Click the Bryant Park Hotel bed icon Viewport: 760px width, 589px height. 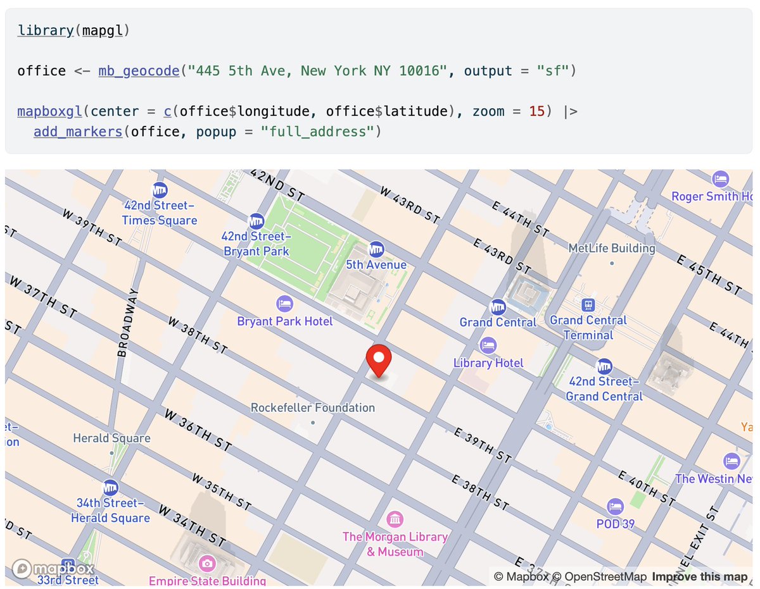(x=285, y=303)
